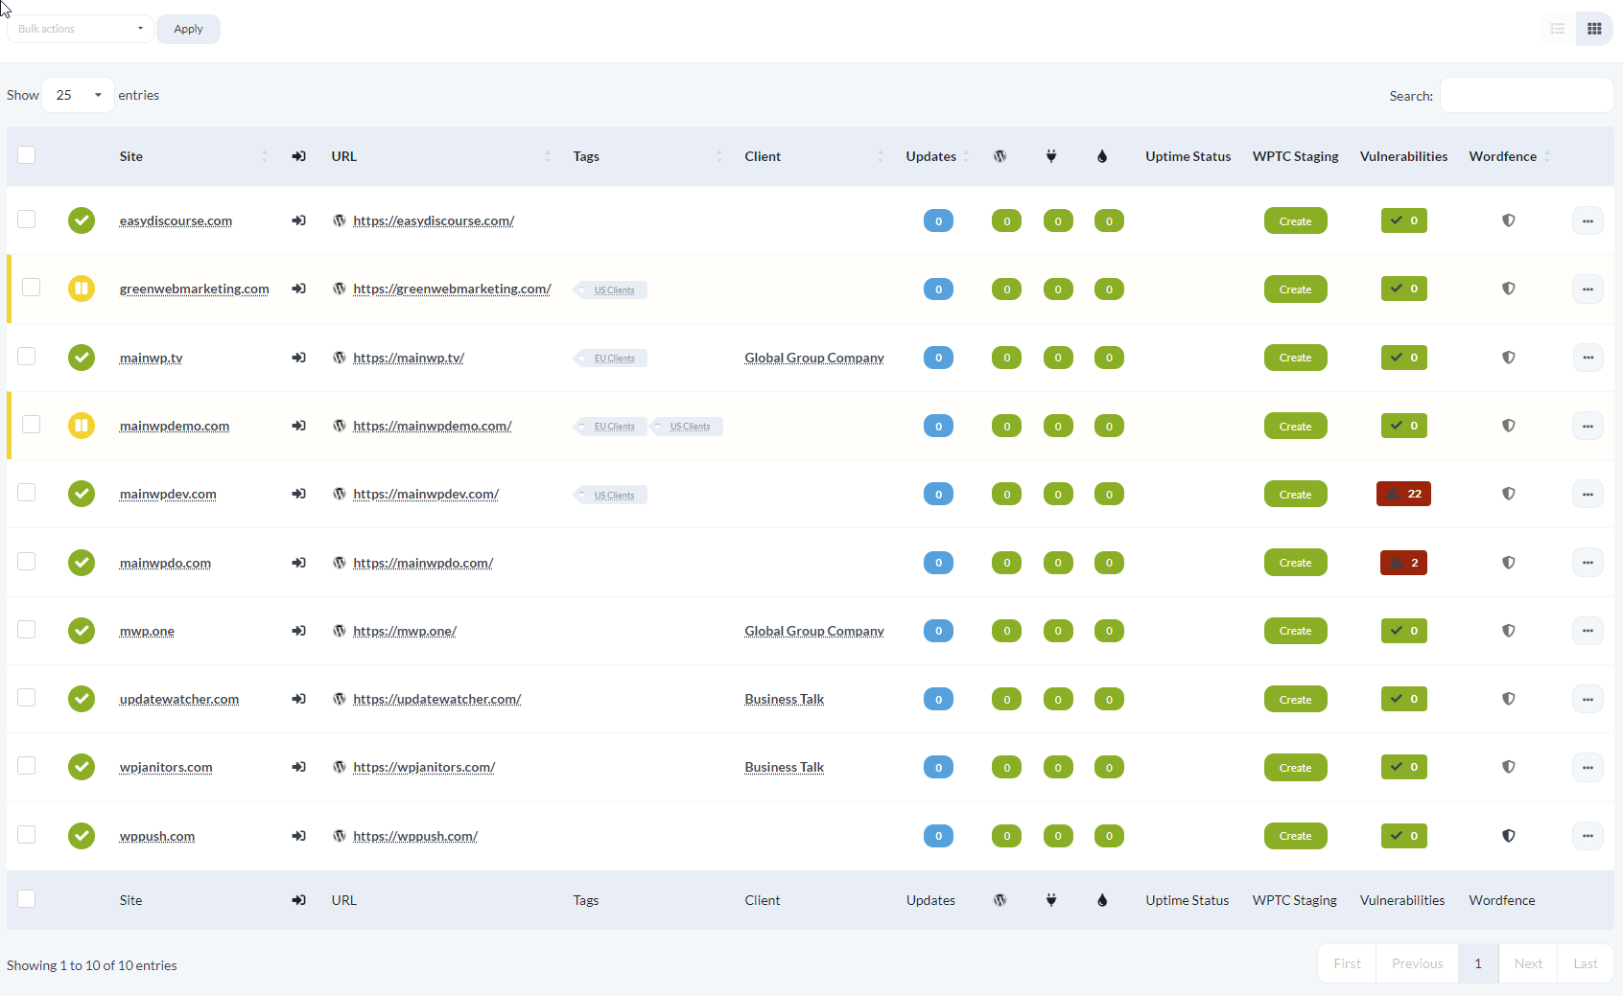Click WordPress icon beside wpjanitors.com URL
1623x996 pixels.
point(340,767)
